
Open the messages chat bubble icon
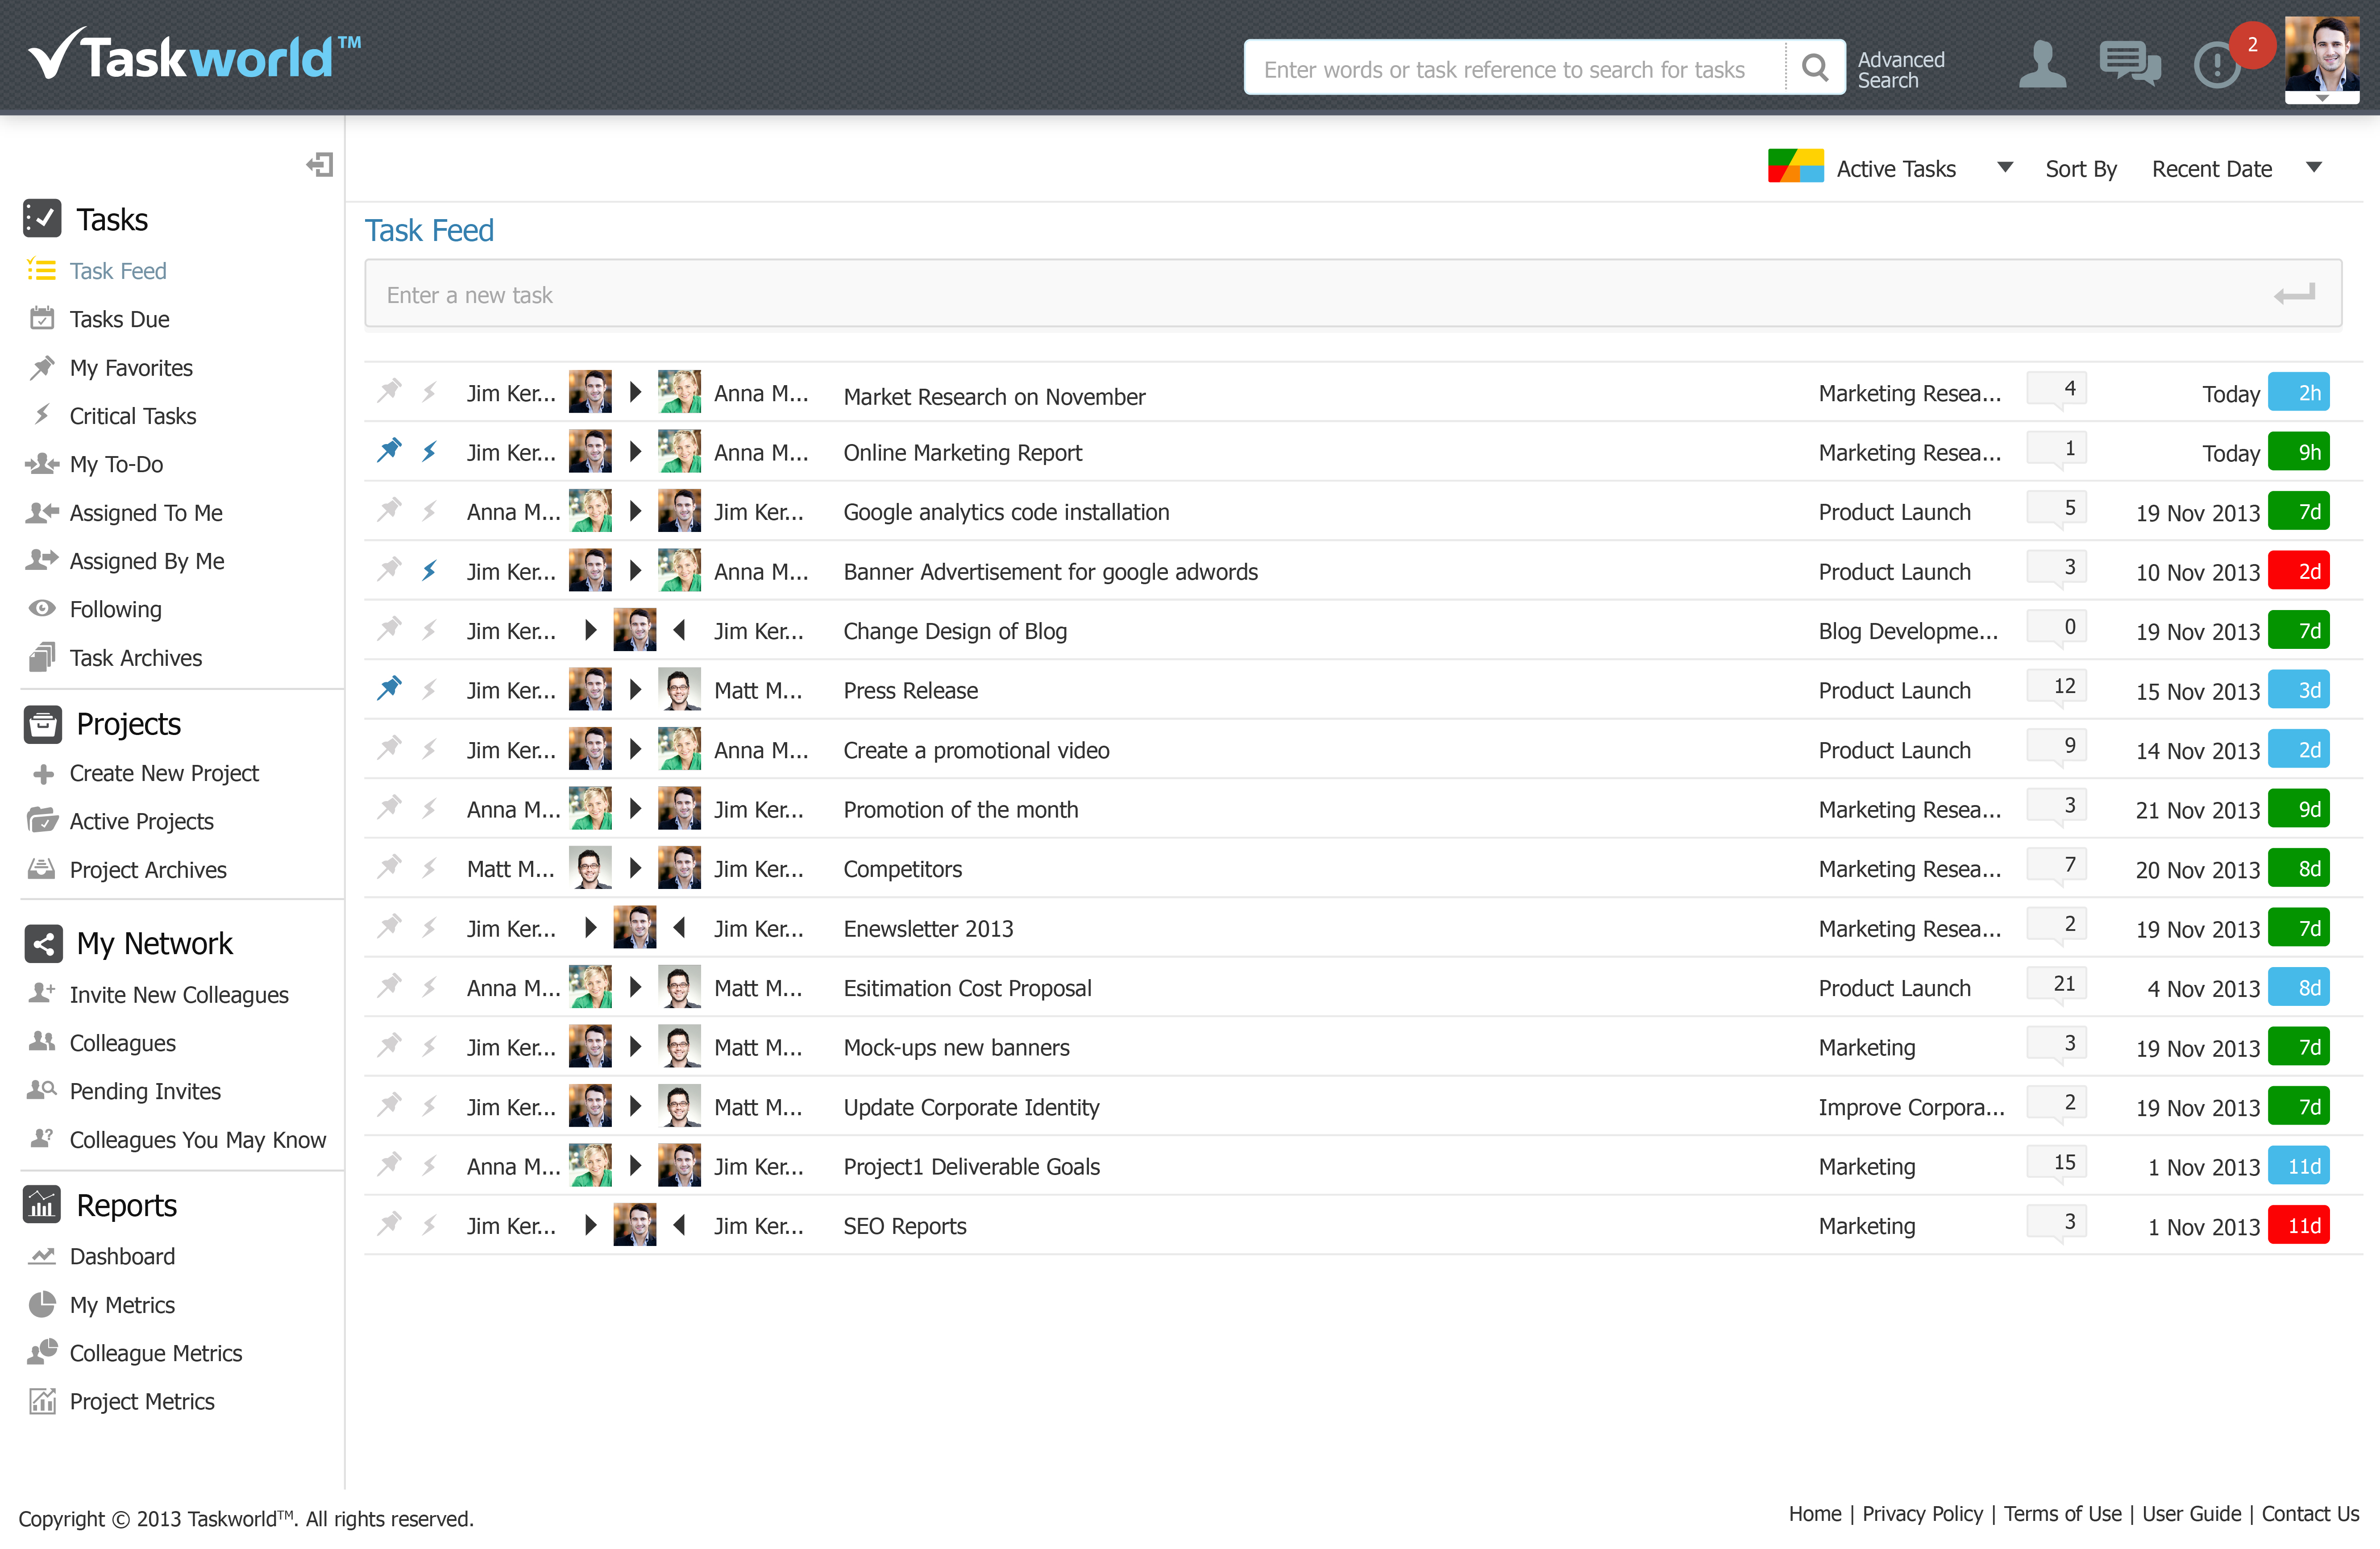click(x=2129, y=64)
